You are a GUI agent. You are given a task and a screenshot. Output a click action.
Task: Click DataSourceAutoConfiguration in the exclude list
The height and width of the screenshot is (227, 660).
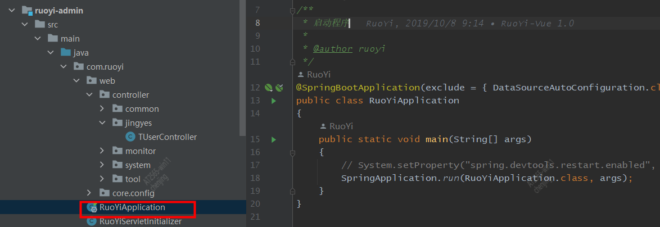click(x=569, y=88)
